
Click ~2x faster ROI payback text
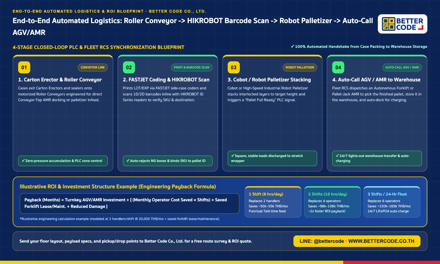(x=327, y=211)
